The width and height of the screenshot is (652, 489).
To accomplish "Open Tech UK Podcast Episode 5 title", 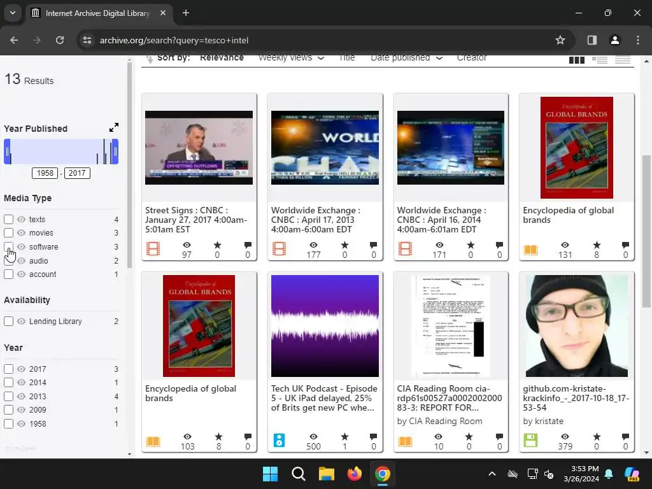I will pos(324,398).
